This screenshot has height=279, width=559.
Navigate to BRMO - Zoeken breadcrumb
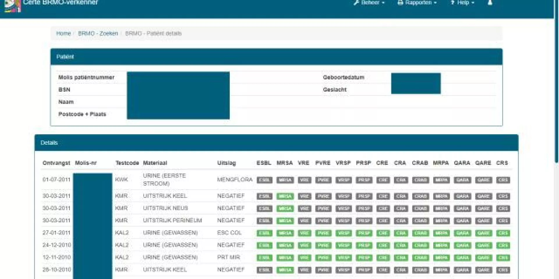[98, 33]
